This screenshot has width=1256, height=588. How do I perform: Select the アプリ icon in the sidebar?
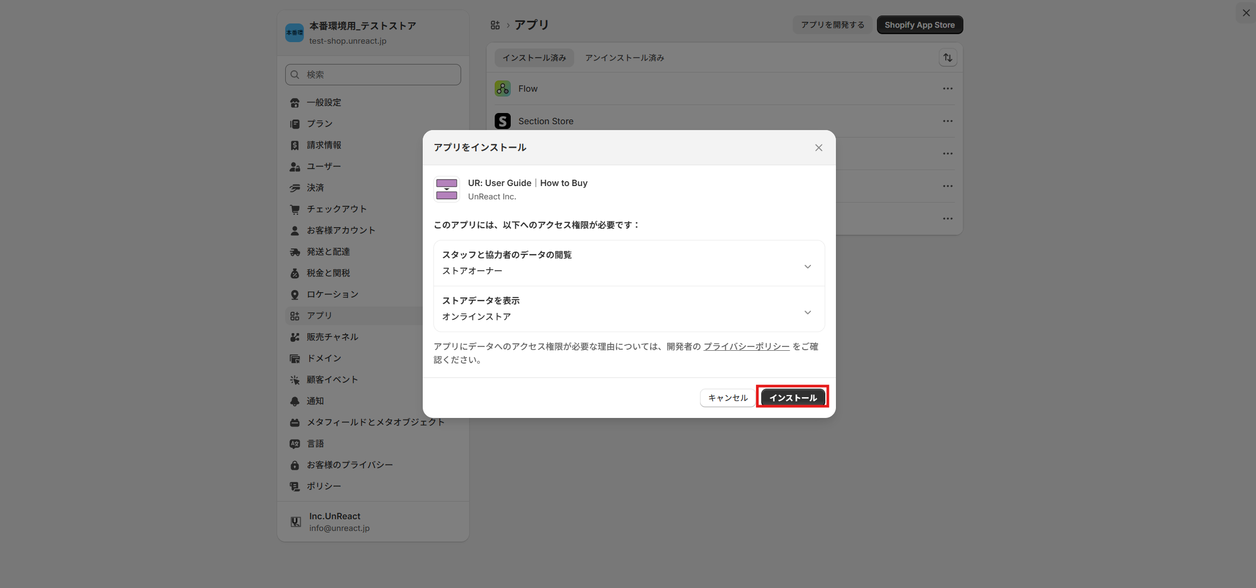295,316
